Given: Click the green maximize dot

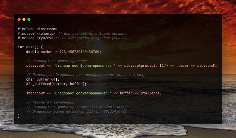Looking at the screenshot, I should [x=29, y=19].
